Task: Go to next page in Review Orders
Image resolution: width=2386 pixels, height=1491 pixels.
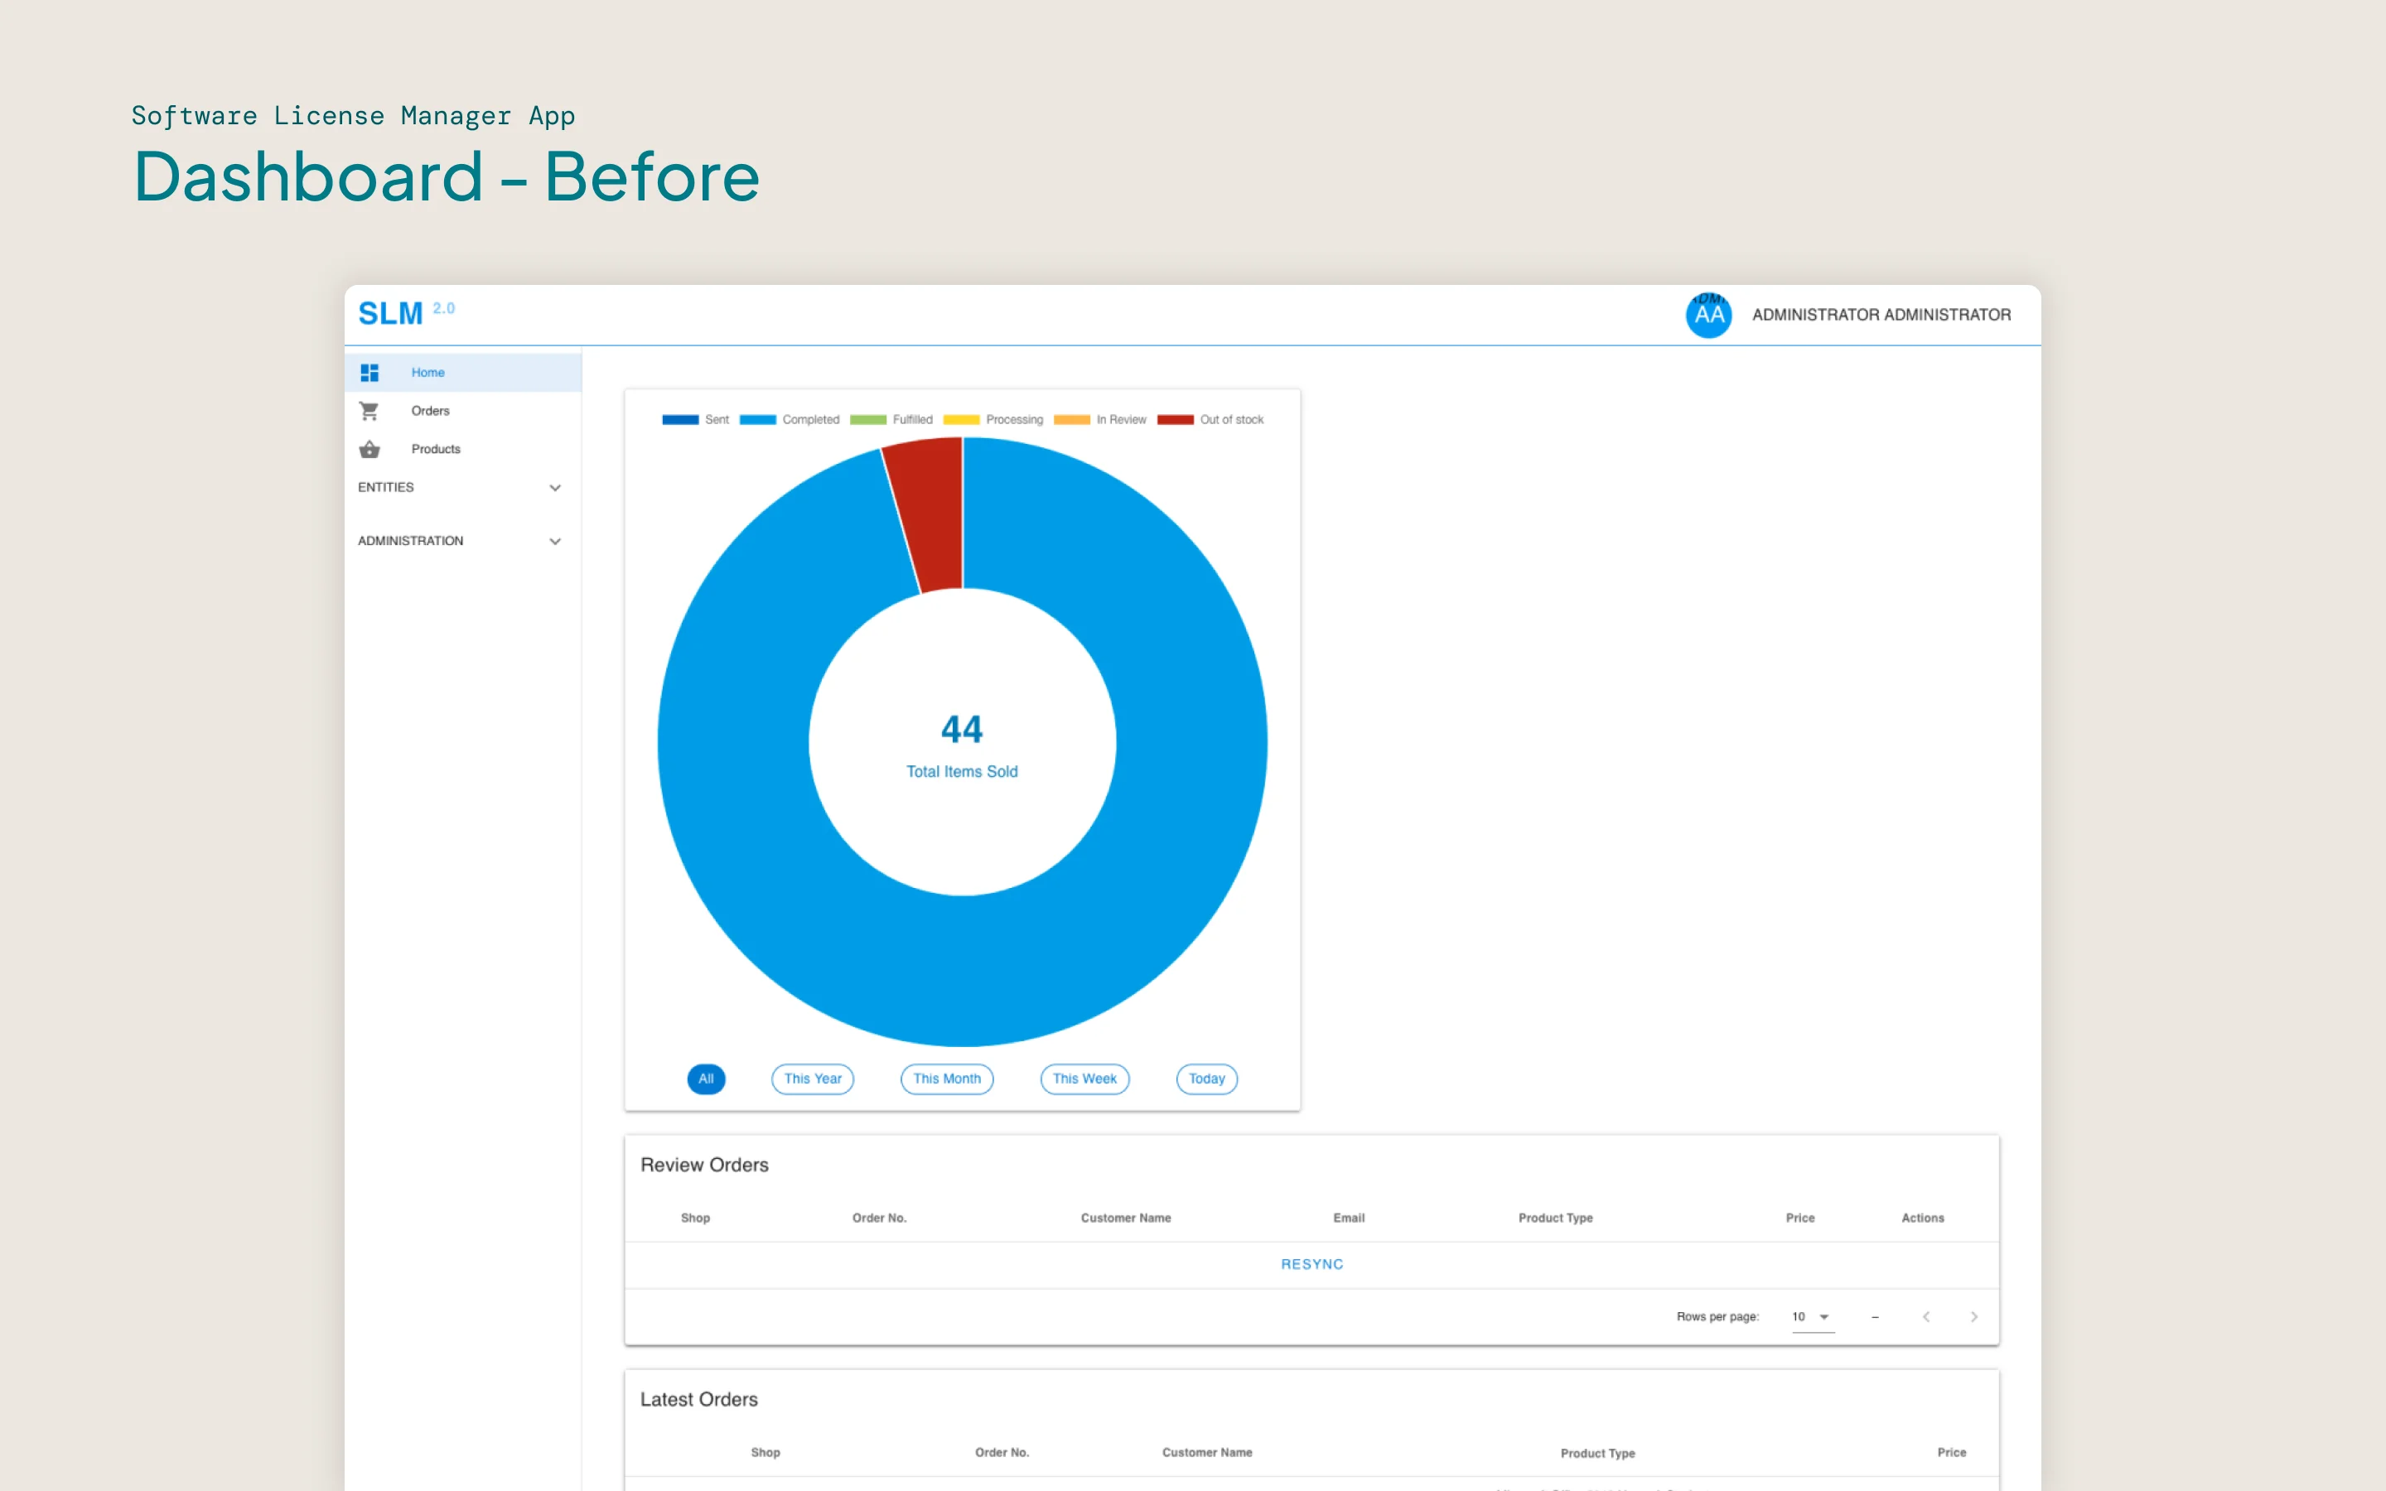Action: point(1974,1316)
